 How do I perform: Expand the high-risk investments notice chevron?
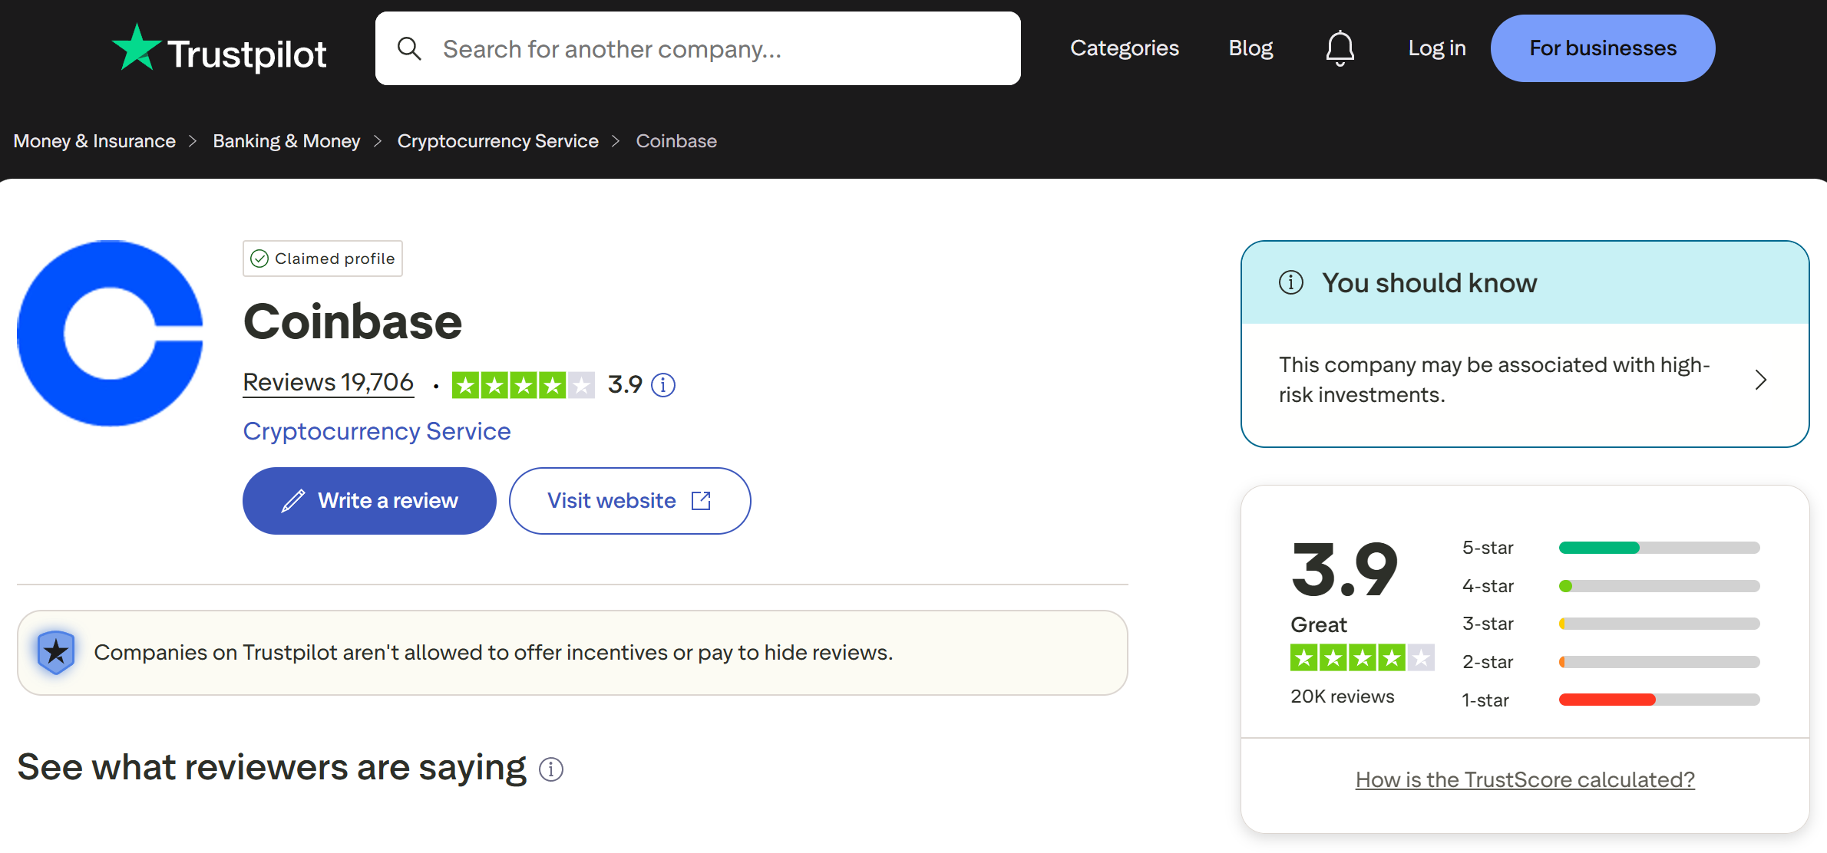tap(1761, 380)
